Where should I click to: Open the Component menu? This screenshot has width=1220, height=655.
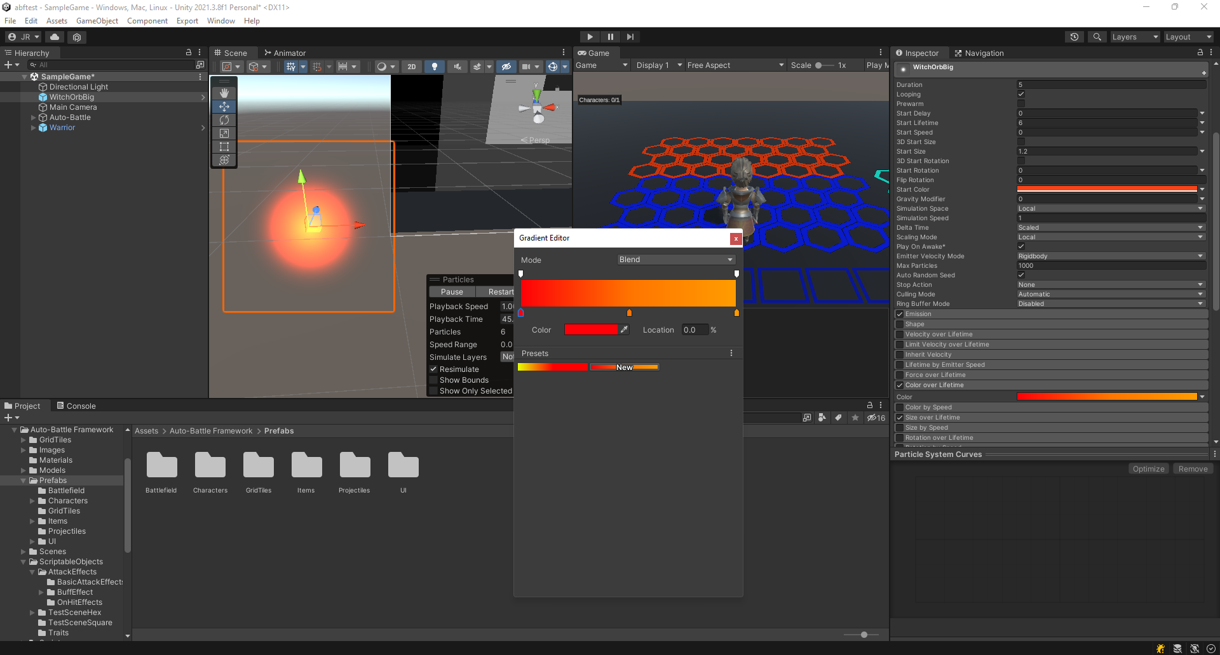click(147, 21)
